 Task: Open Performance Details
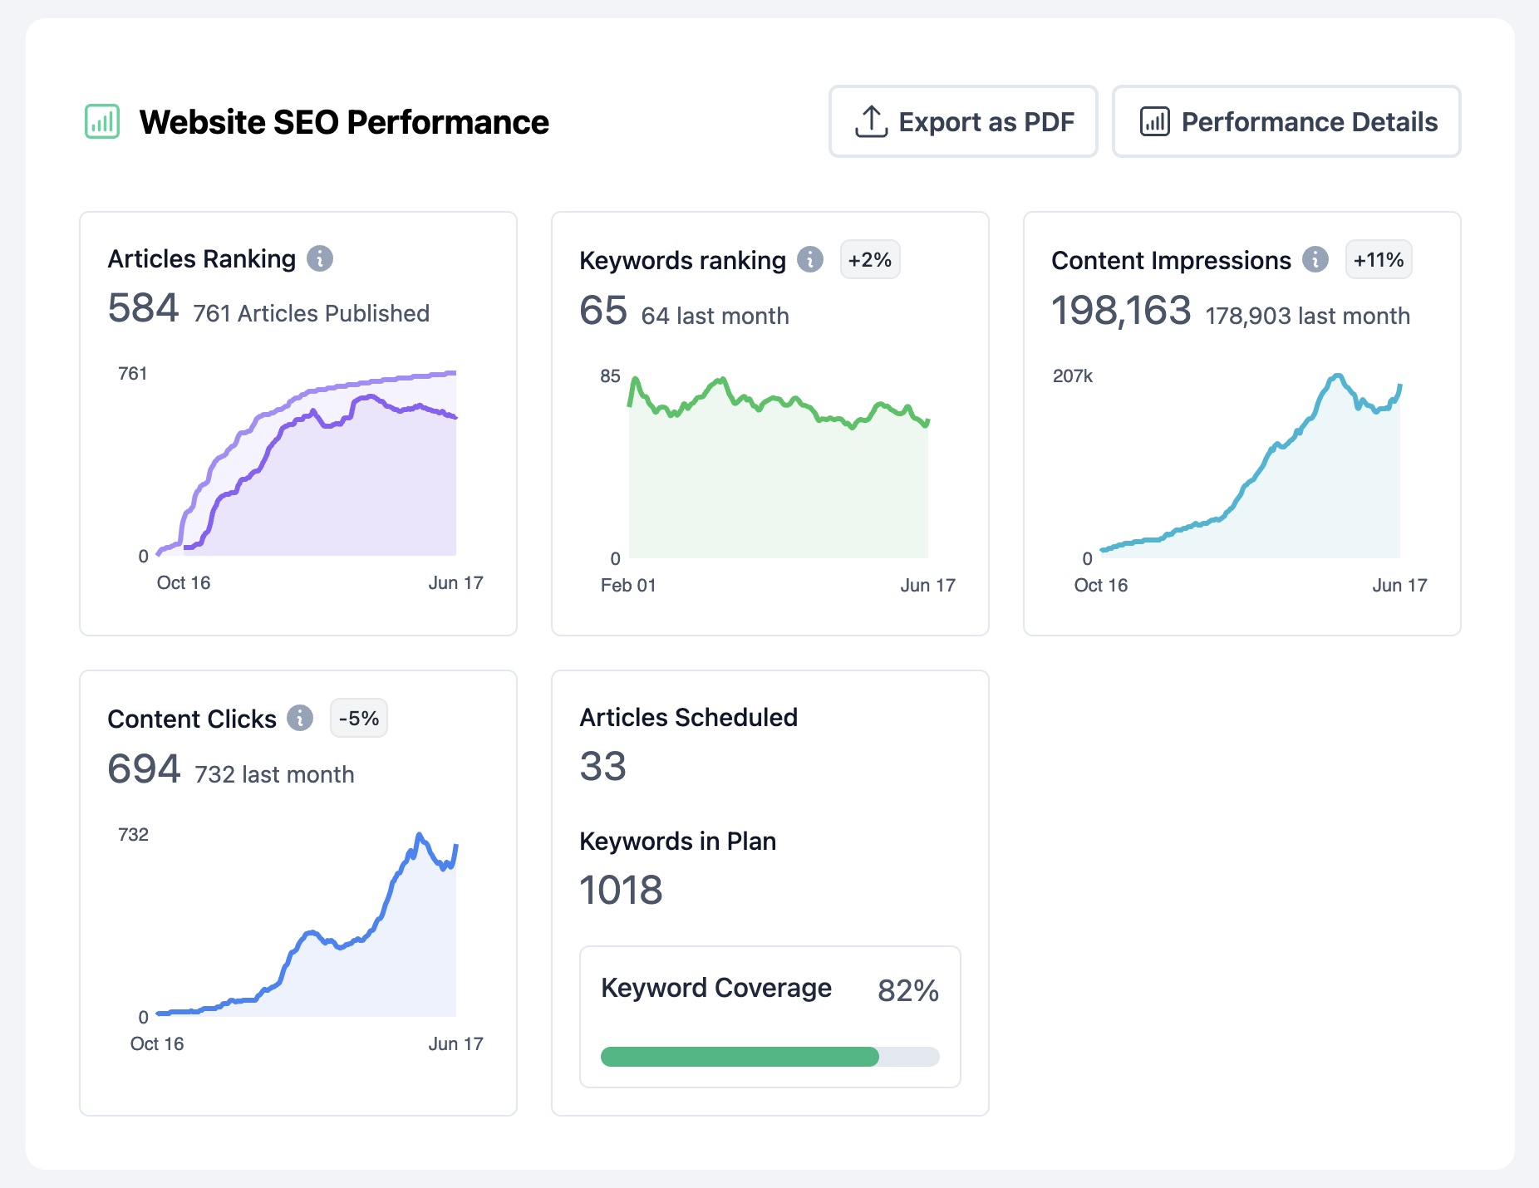click(1286, 121)
